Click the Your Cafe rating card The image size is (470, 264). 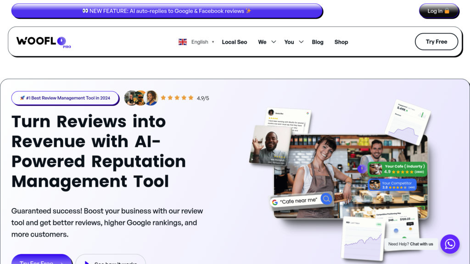[397, 169]
